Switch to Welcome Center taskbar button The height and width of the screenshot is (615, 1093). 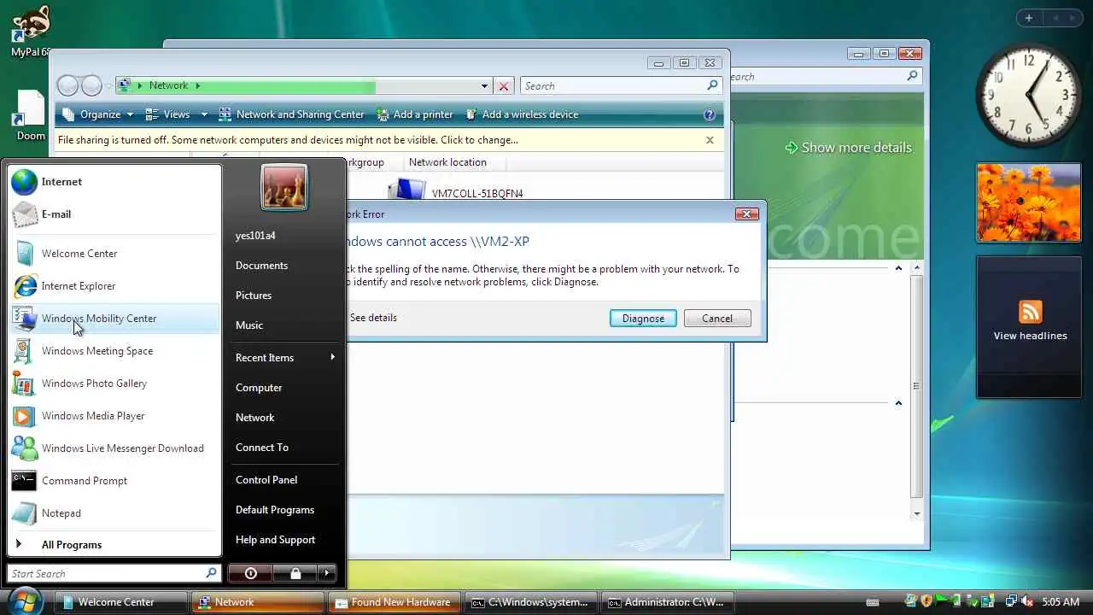click(121, 602)
